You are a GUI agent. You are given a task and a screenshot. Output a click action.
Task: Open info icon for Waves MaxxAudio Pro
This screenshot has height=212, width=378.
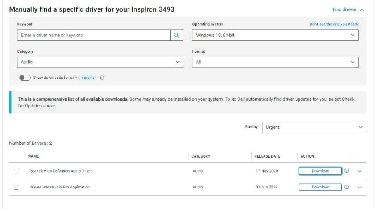[347, 187]
